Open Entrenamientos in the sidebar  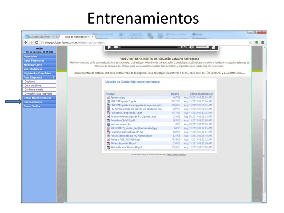39,102
